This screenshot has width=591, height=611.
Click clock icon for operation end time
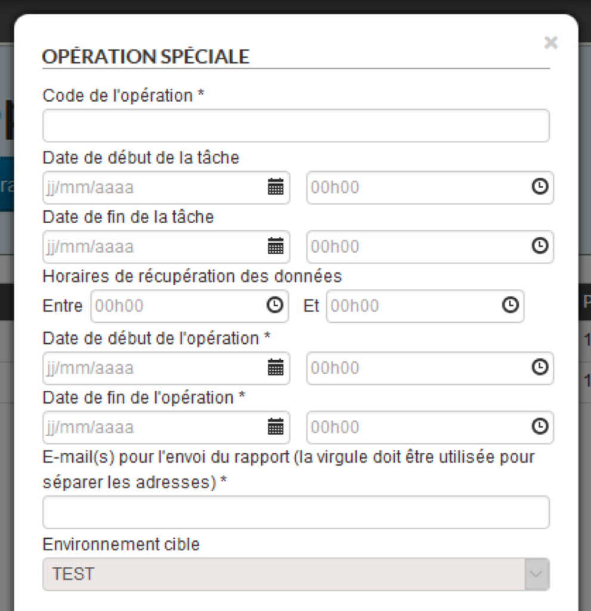[539, 427]
